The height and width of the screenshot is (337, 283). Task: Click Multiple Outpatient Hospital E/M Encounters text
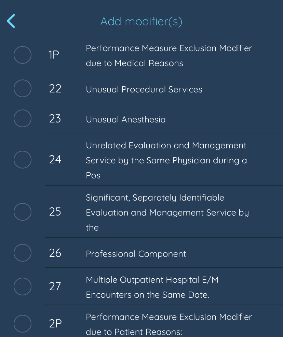pyautogui.click(x=152, y=287)
